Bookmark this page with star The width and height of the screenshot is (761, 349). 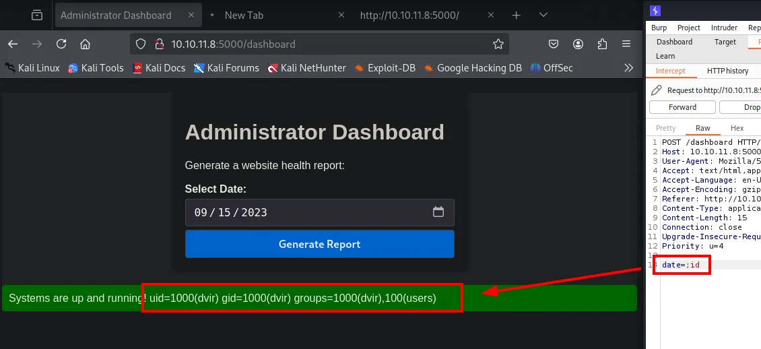tap(498, 44)
